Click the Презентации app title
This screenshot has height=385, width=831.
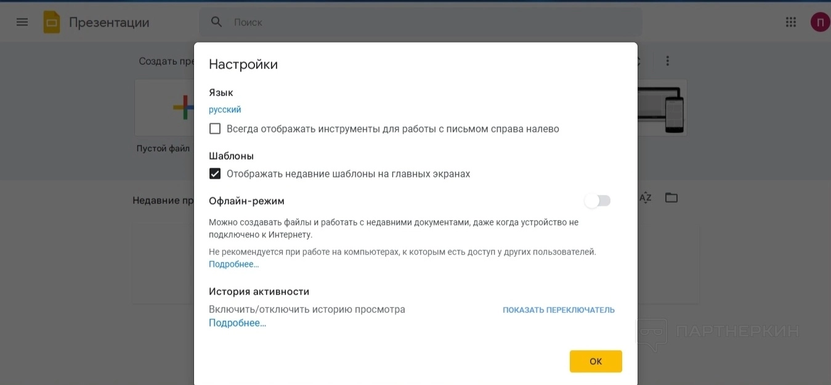(109, 23)
